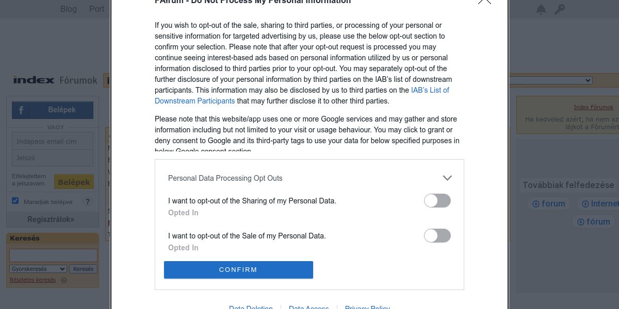Screen dimensions: 619x309
Task: Open IAB's List of Downstream Participants link
Action: 430,90
